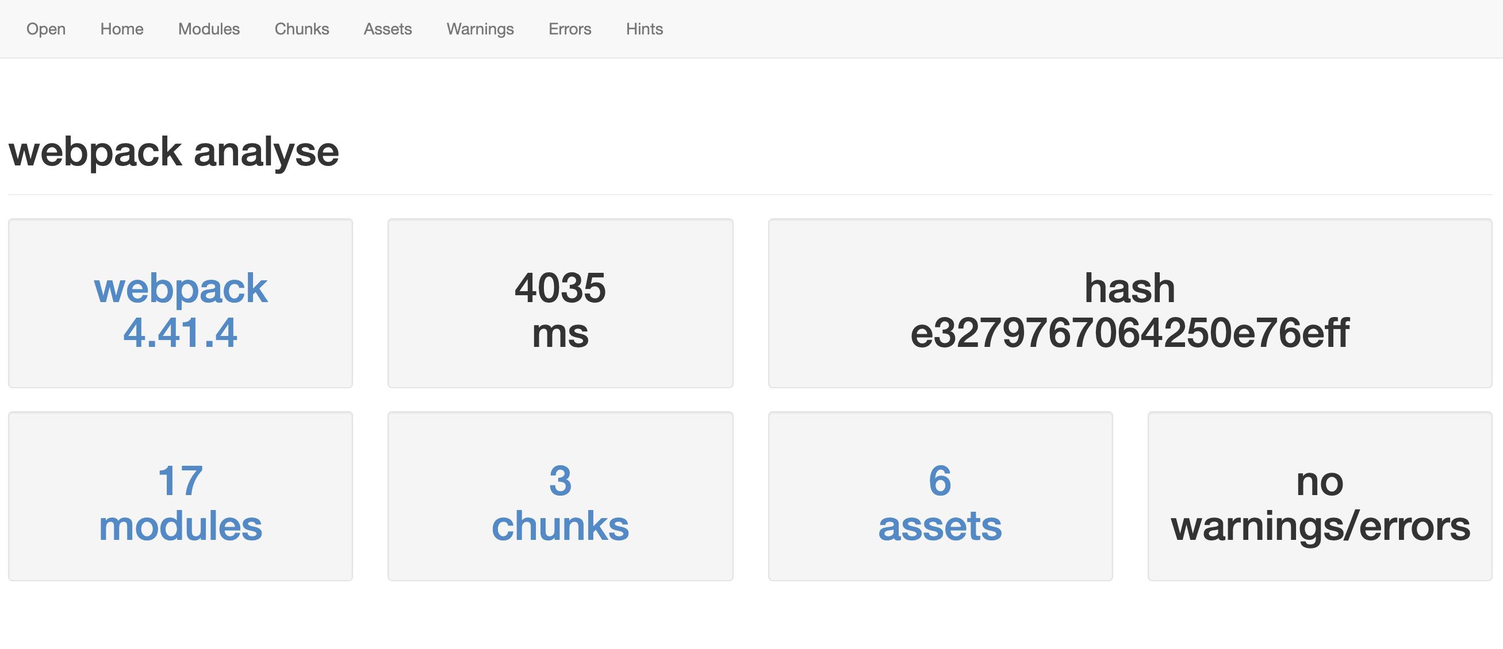1503x649 pixels.
Task: Show the Hints nav item
Action: 644,29
